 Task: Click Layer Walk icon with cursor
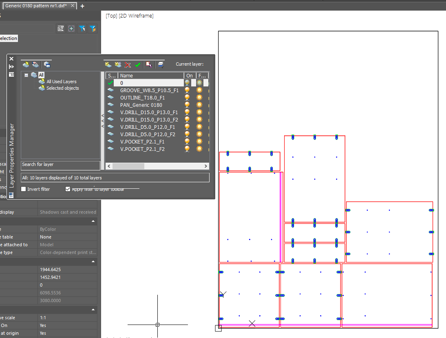[x=149, y=64]
